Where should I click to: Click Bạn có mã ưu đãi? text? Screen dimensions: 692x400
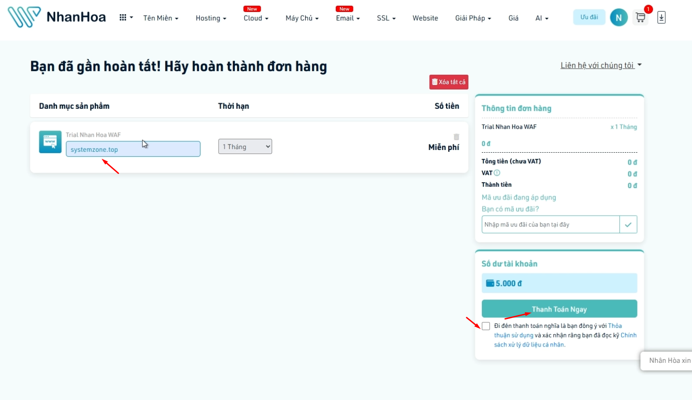pos(510,209)
